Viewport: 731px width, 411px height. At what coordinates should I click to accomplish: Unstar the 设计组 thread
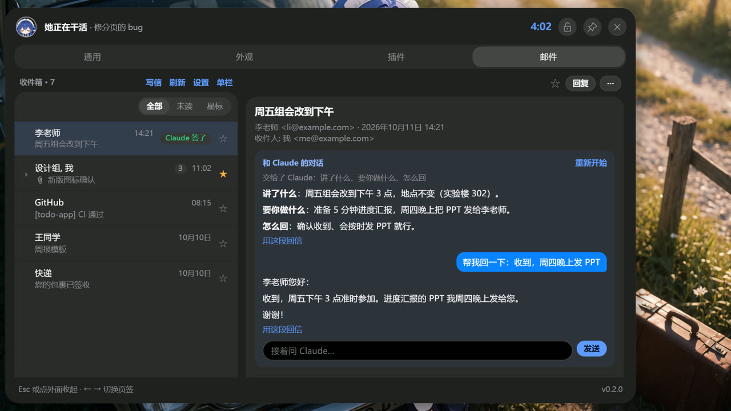point(223,174)
